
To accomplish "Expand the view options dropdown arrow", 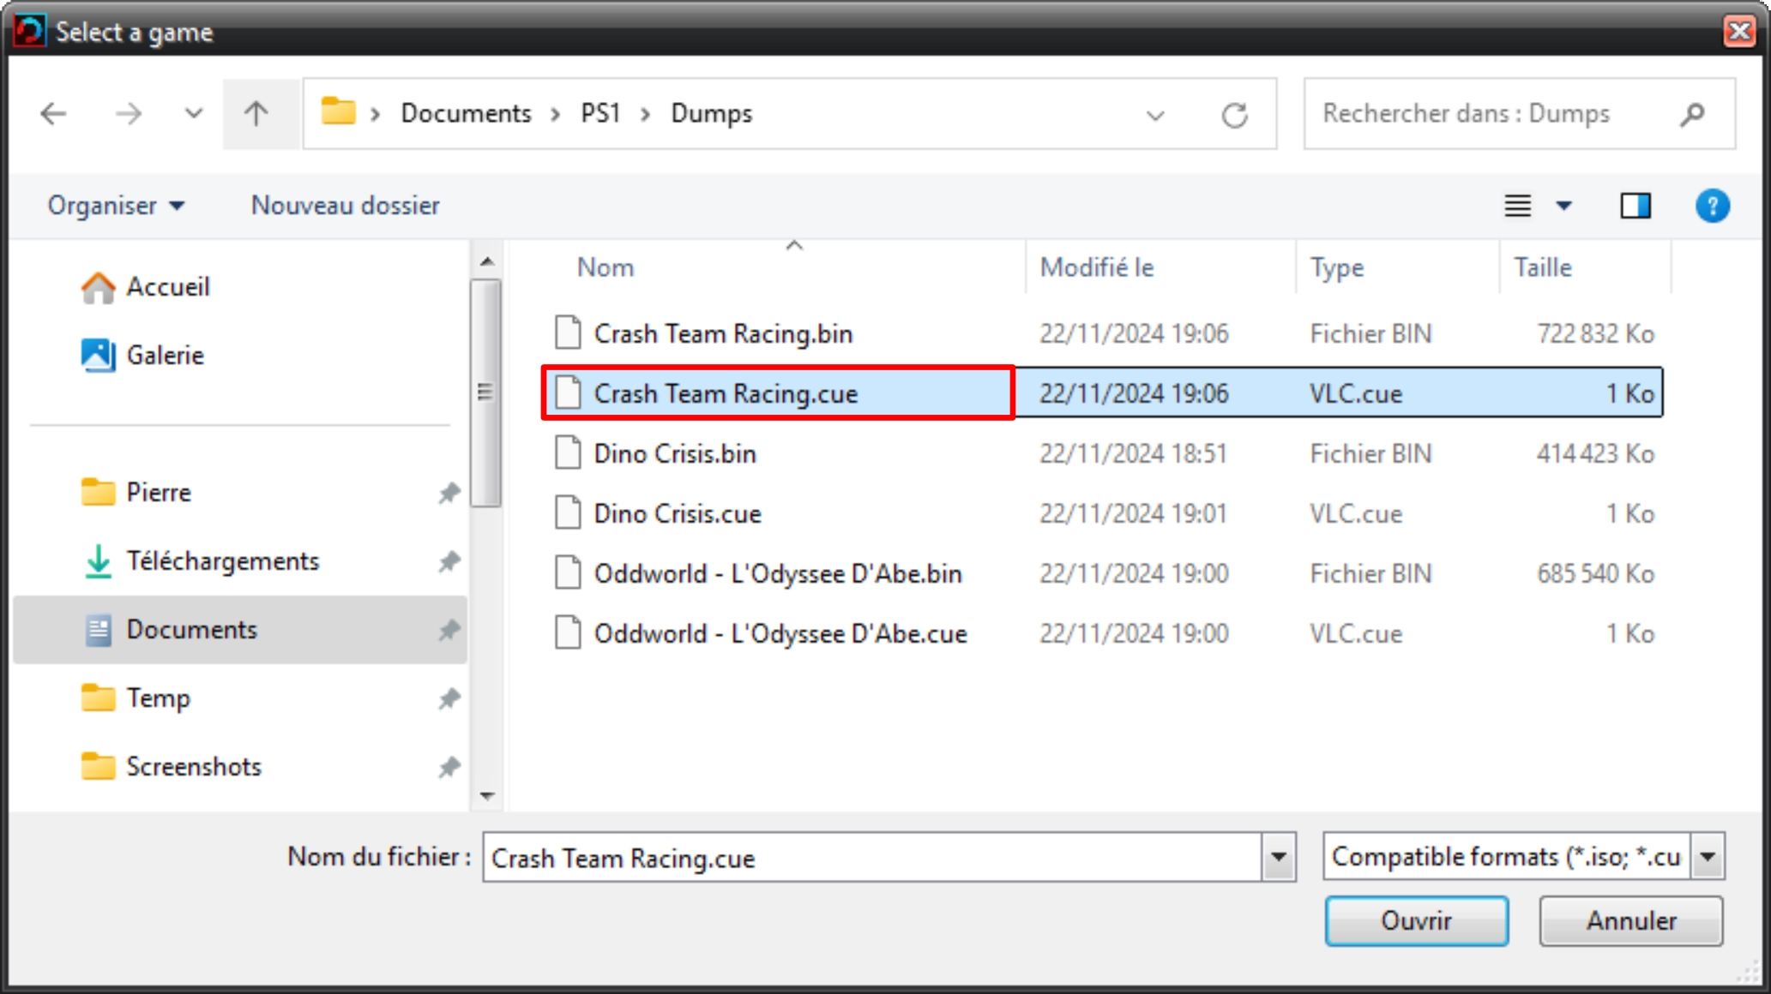I will [1563, 206].
